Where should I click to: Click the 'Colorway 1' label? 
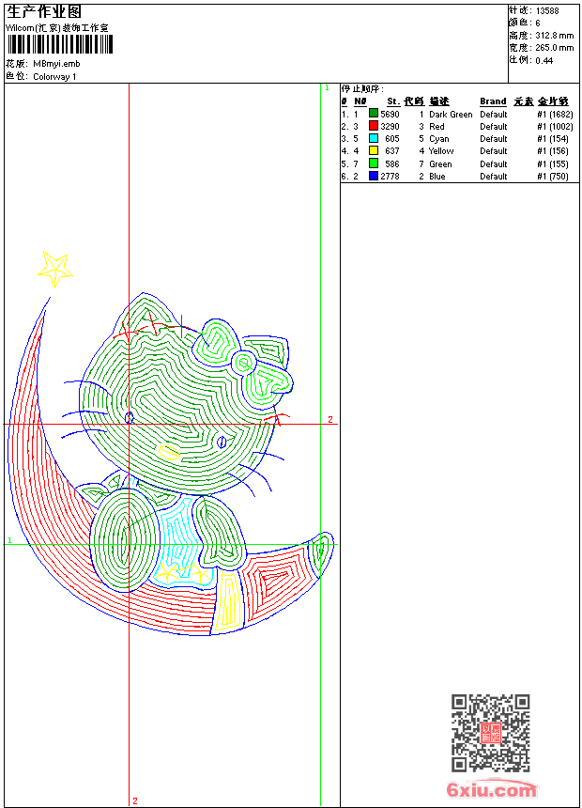click(54, 77)
